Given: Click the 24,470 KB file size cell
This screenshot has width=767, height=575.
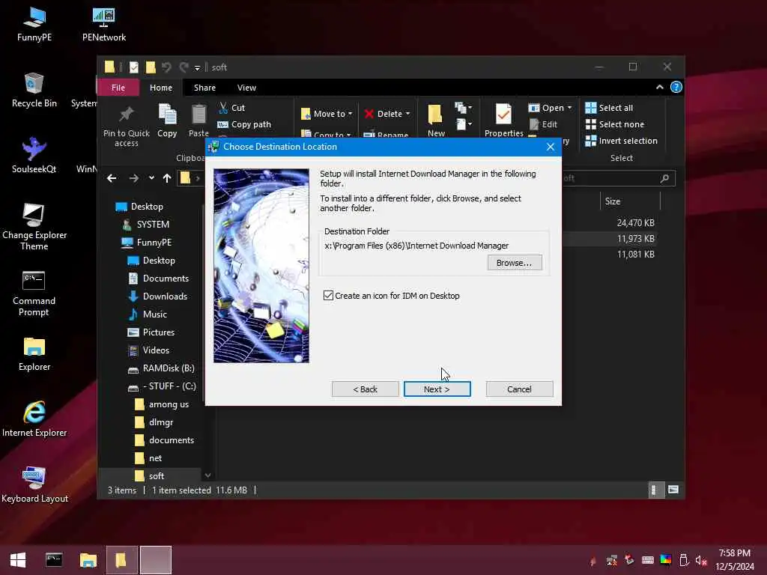Looking at the screenshot, I should 635,223.
